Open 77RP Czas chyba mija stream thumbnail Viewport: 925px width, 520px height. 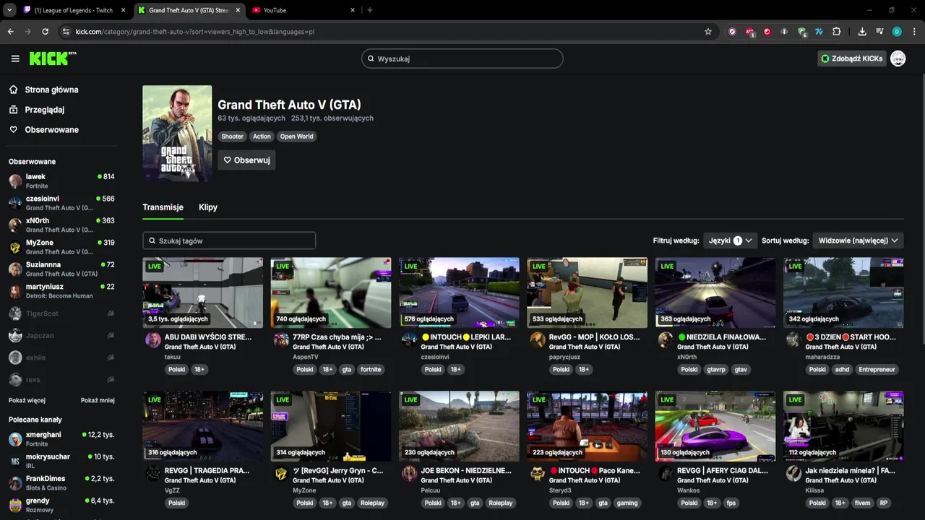[331, 292]
